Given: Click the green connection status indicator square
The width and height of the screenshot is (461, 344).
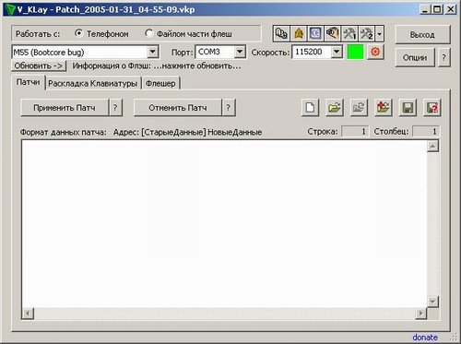Looking at the screenshot, I should (x=355, y=52).
